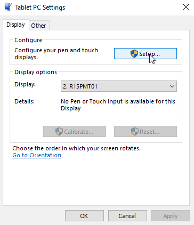The height and width of the screenshot is (225, 194).
Task: Click the greyed-out Apply button
Action: [x=171, y=216]
